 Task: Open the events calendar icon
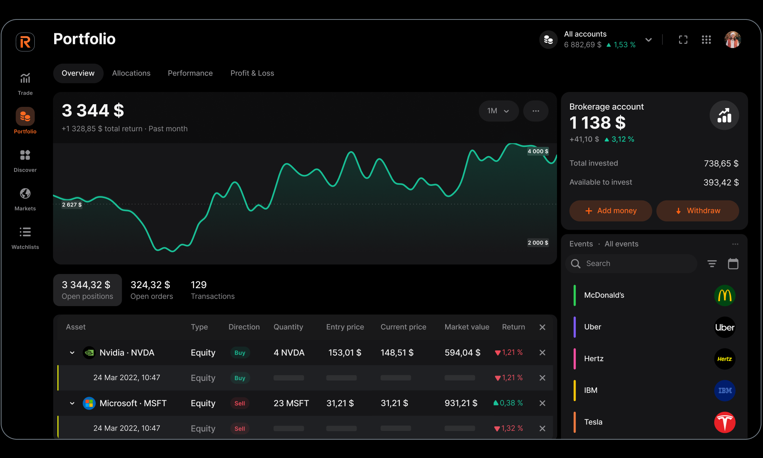(733, 264)
